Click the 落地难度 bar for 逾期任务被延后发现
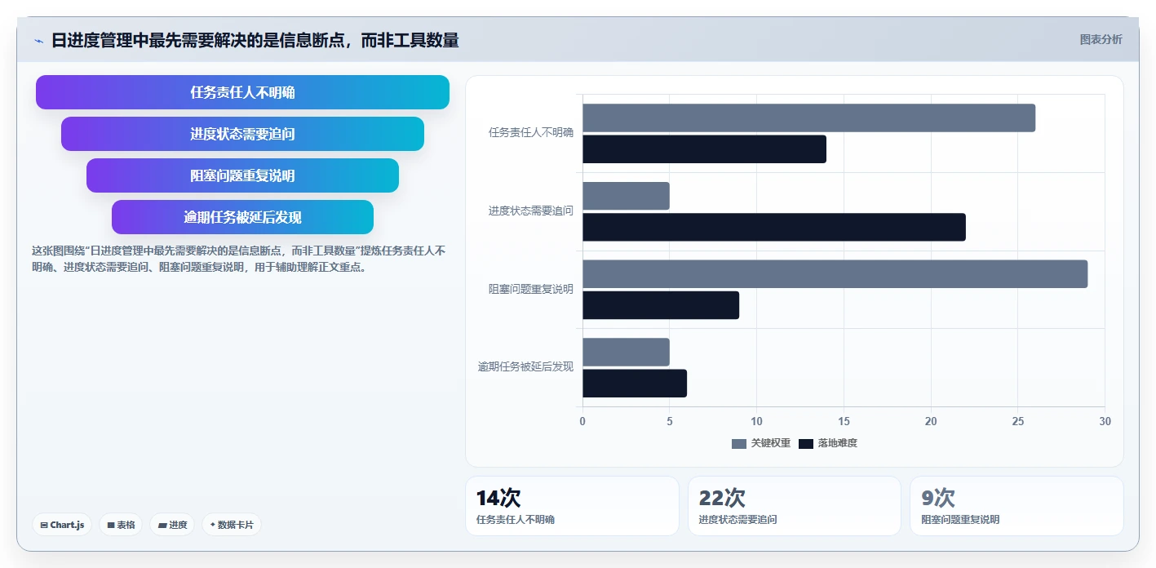1156x568 pixels. 635,384
